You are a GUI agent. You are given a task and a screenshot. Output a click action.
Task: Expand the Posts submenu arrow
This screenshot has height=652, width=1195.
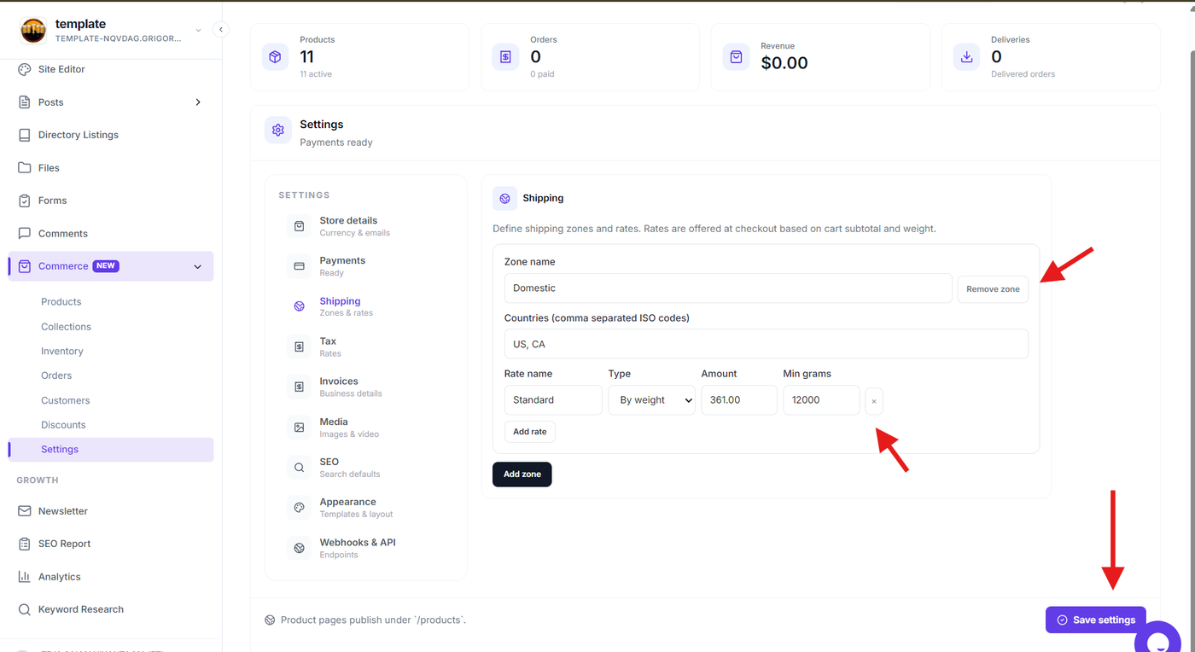click(x=198, y=102)
